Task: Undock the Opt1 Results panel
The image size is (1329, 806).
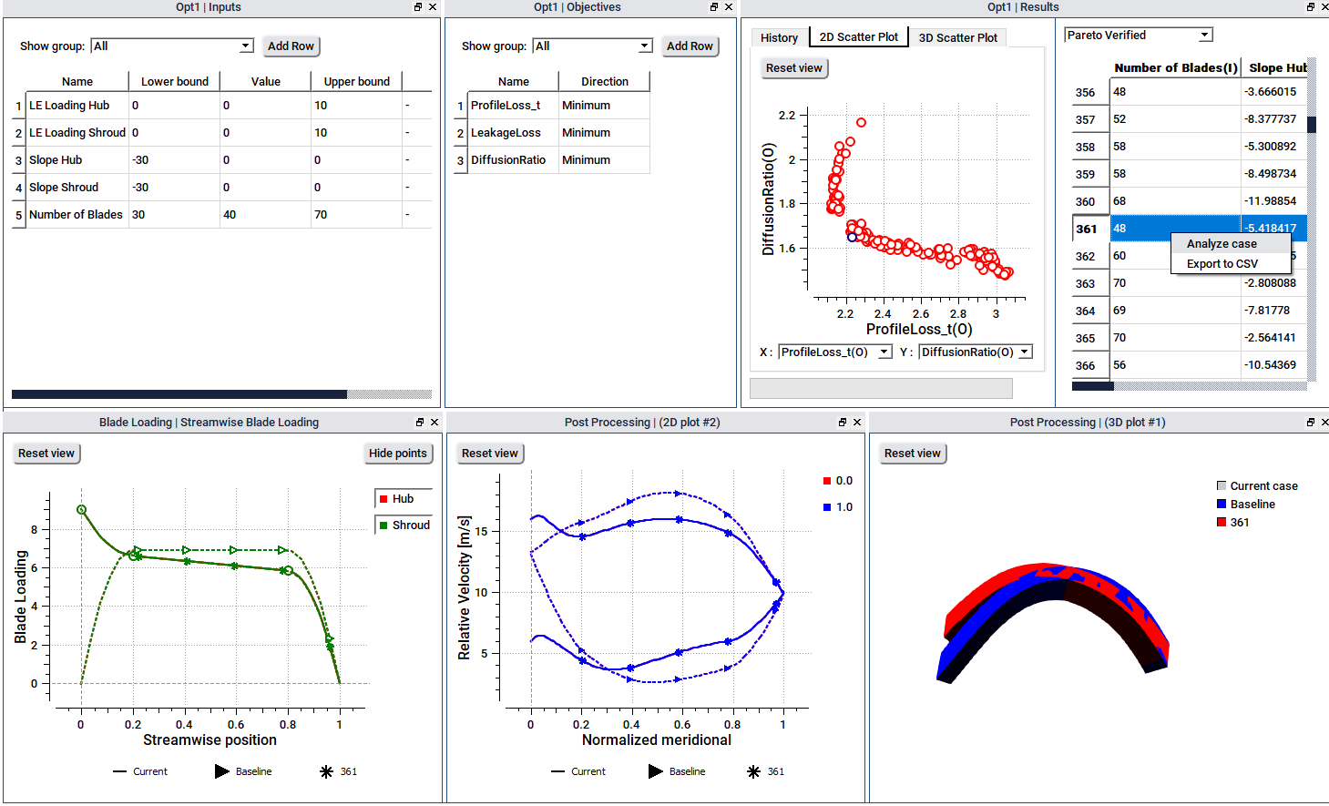Action: click(x=1312, y=7)
